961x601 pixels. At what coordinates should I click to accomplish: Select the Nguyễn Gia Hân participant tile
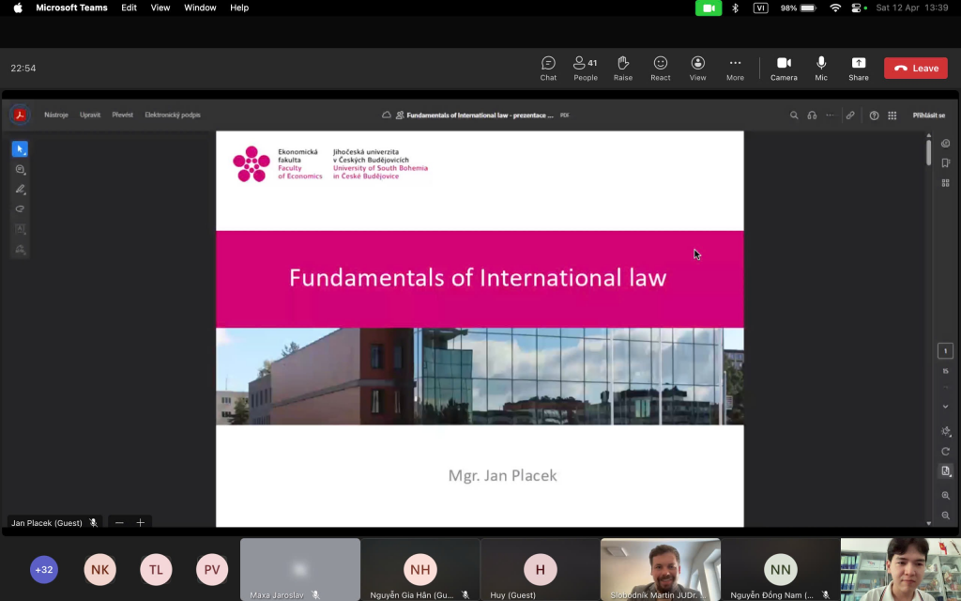(420, 570)
